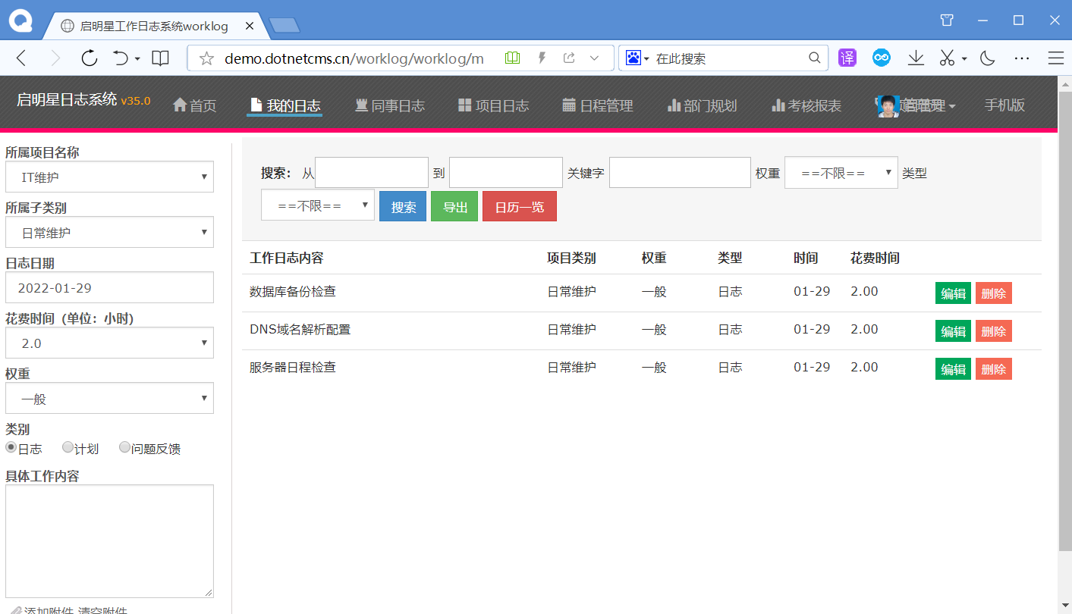This screenshot has height=614, width=1072.
Task: Bookmark page with the star icon
Action: [206, 58]
